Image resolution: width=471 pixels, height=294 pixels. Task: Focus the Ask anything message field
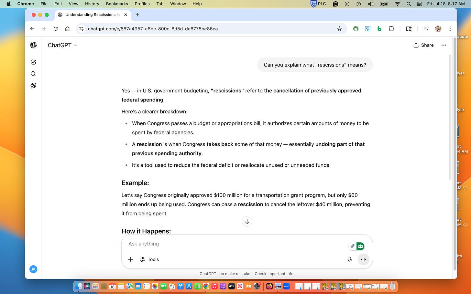click(236, 244)
